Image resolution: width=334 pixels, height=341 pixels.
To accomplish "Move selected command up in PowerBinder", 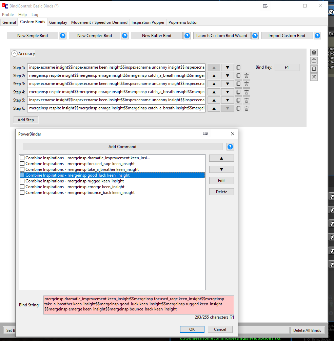I will point(221,158).
